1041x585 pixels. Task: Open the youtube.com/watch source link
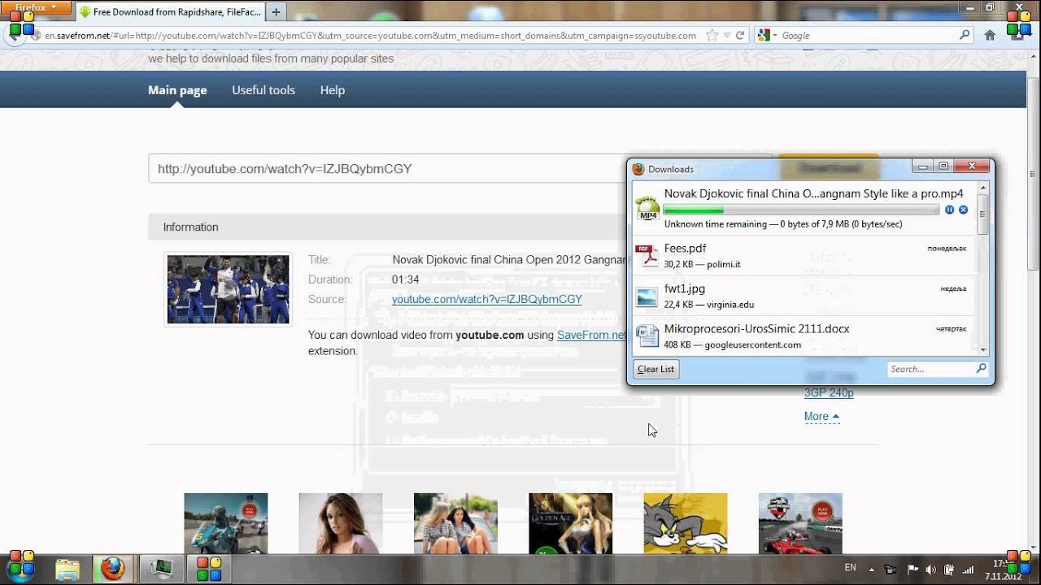(486, 299)
